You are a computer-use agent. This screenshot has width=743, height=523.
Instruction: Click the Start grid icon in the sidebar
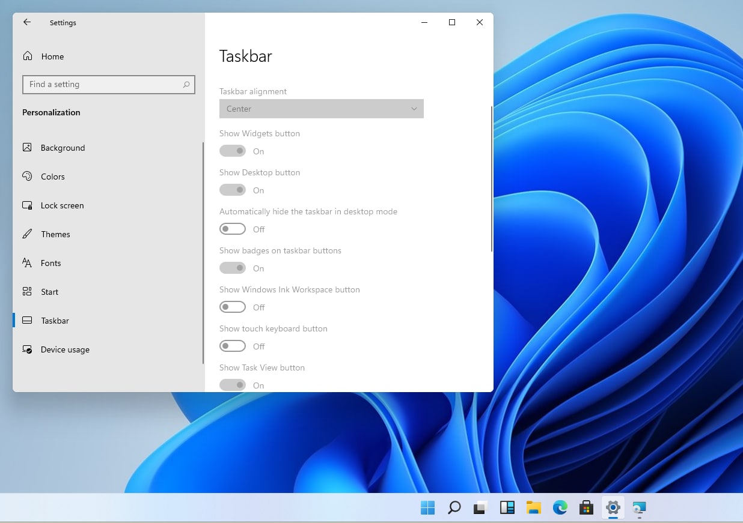pos(27,291)
